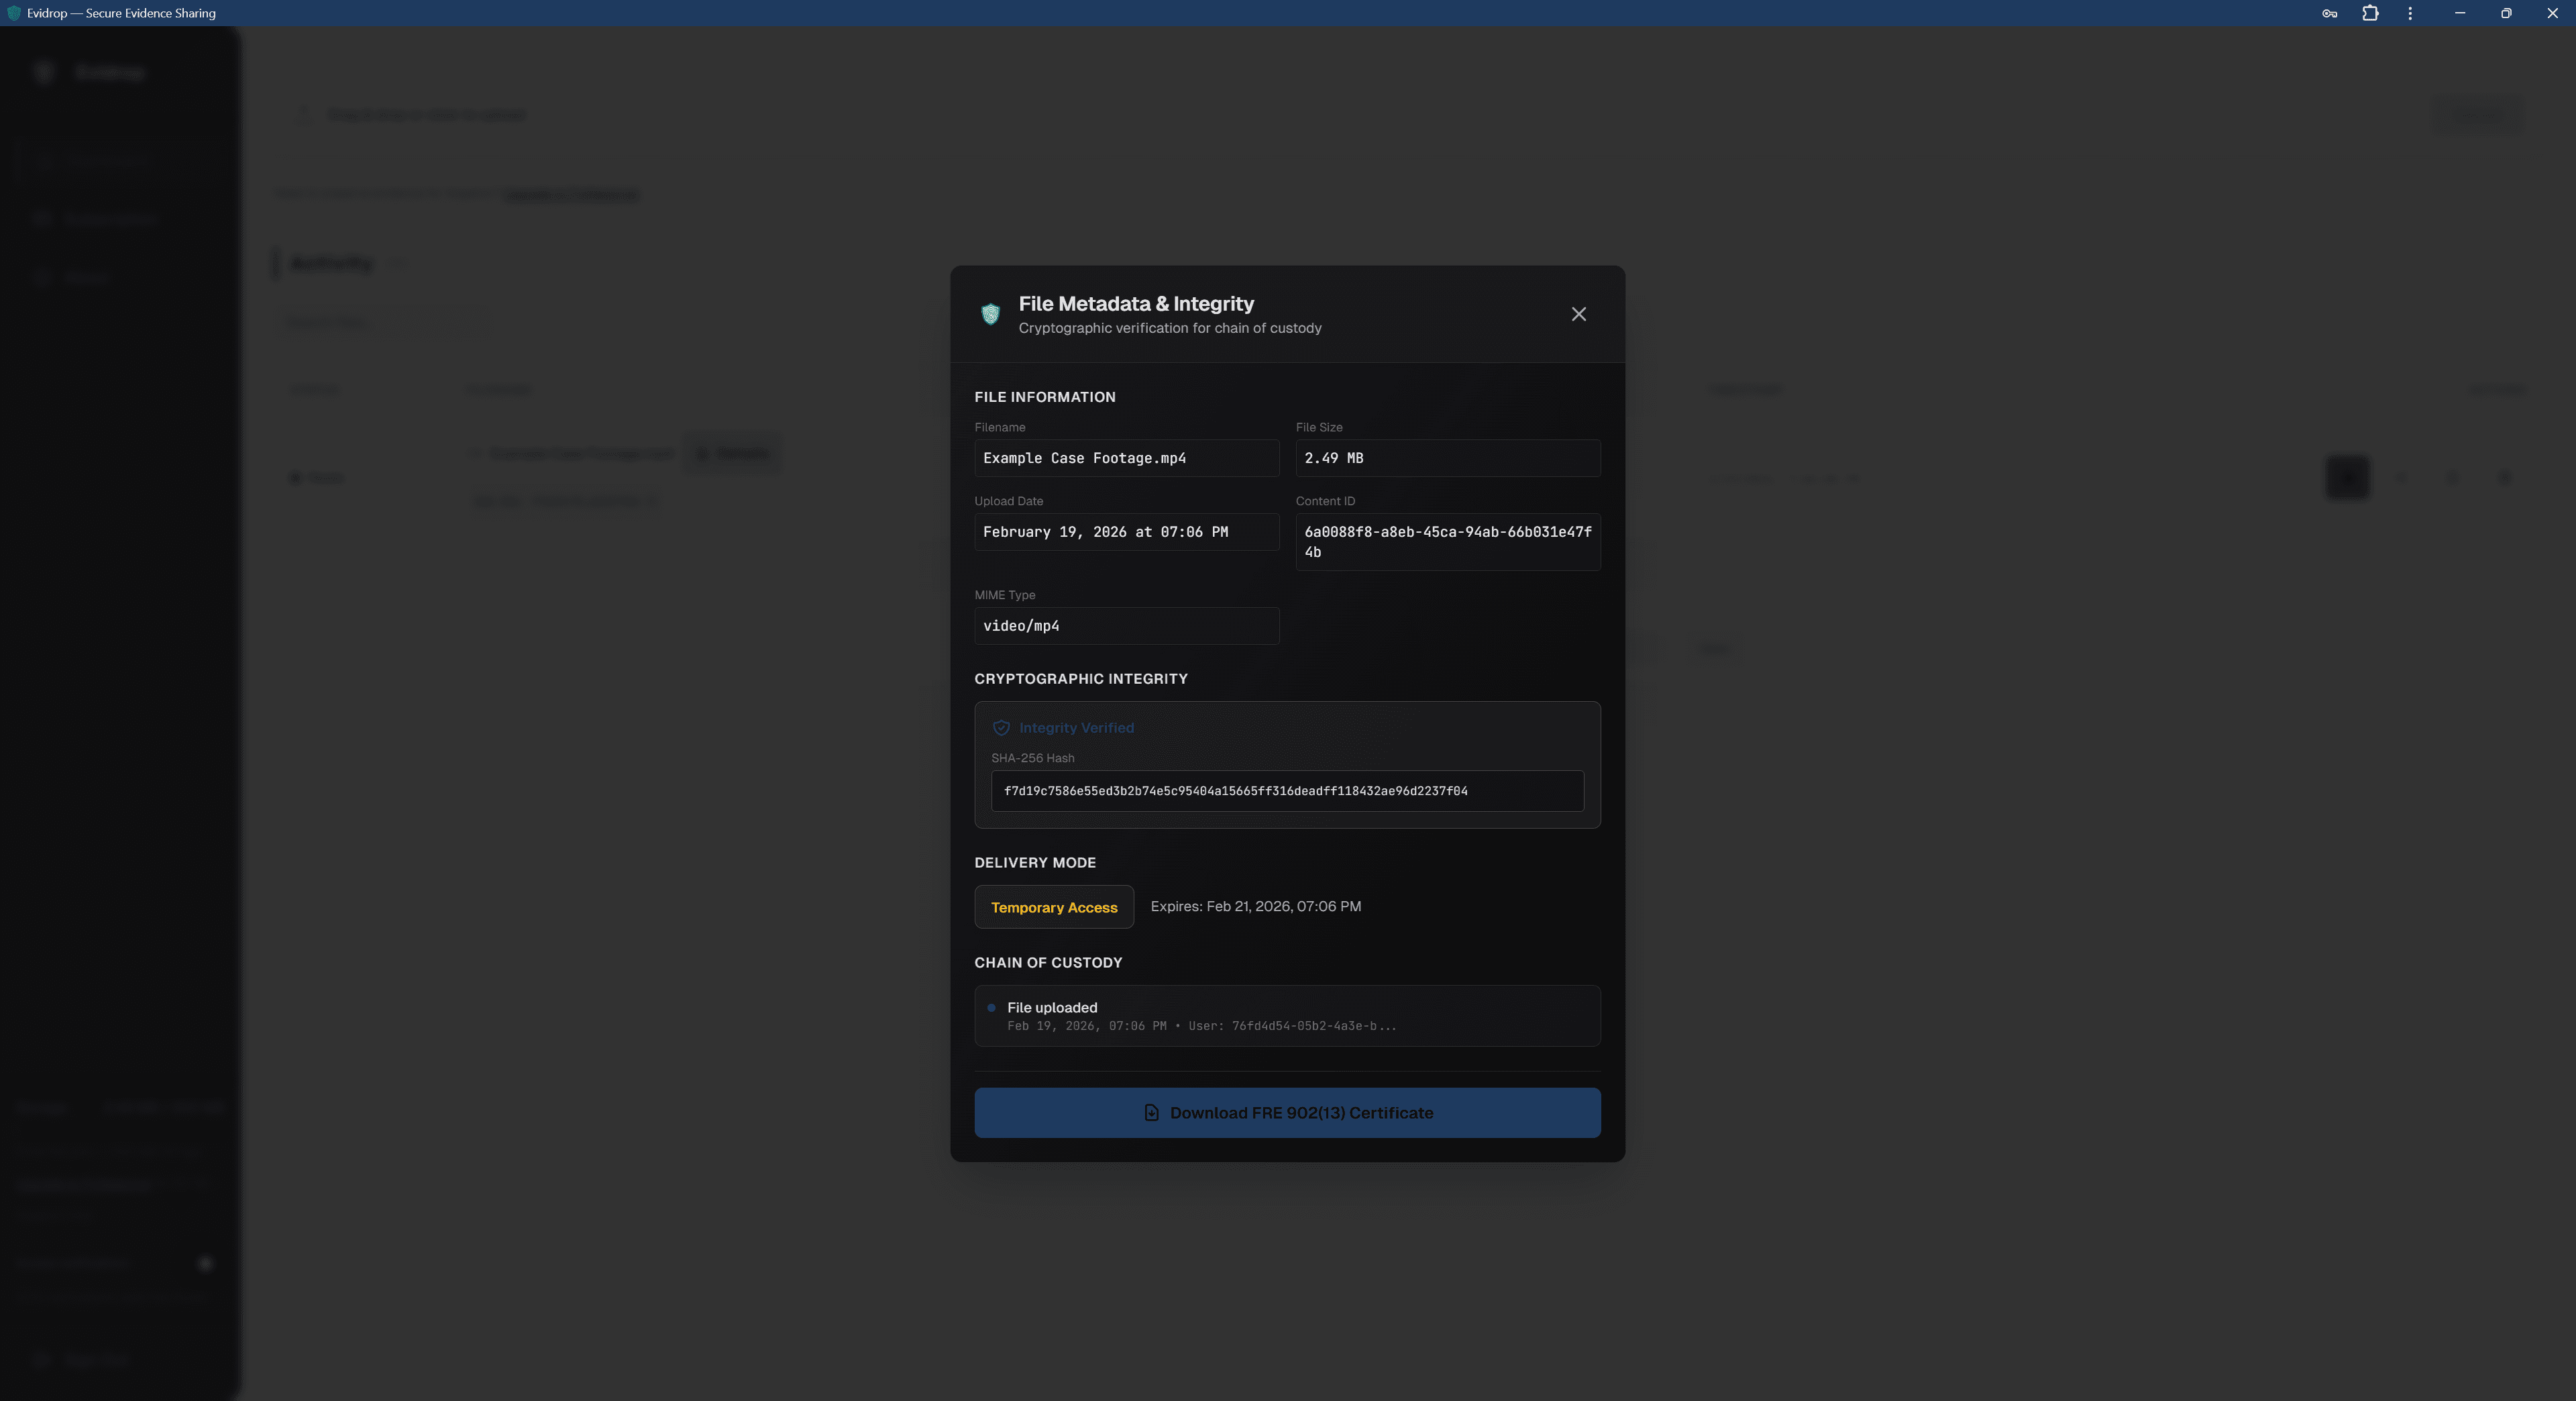Click the blue dot next to File uploaded
Image resolution: width=2576 pixels, height=1401 pixels.
[991, 1008]
